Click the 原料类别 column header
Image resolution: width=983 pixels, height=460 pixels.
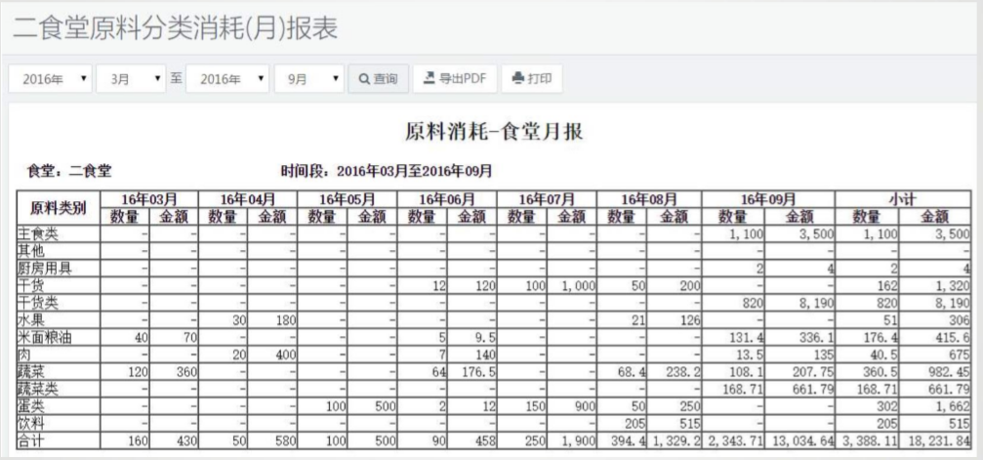click(58, 208)
